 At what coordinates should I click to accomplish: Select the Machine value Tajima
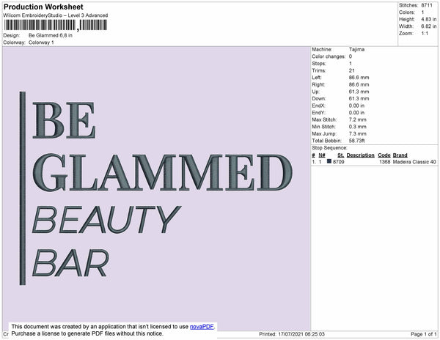click(x=356, y=49)
